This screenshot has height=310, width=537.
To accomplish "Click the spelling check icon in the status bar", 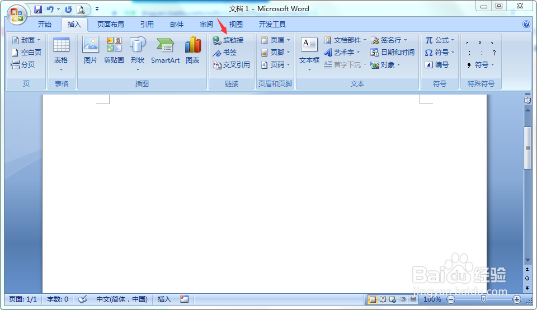I will pos(82,299).
